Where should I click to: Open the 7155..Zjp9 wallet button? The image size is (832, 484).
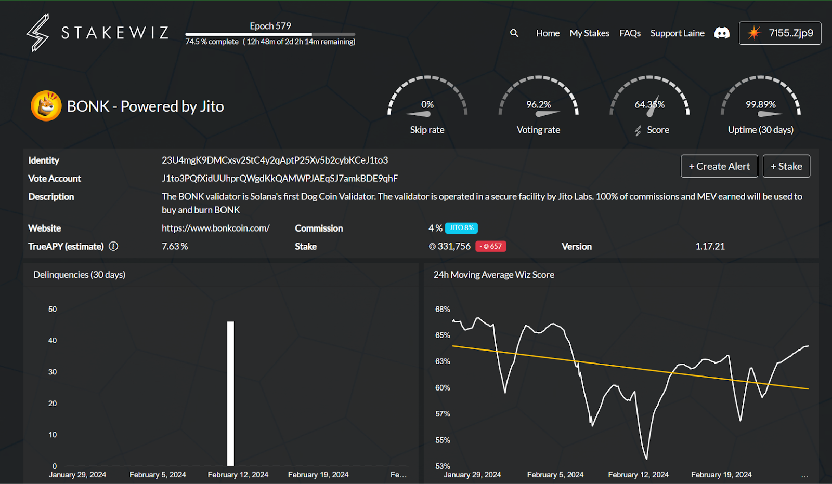(x=780, y=33)
